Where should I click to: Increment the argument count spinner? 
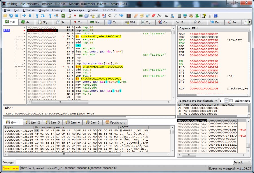tap(226, 100)
